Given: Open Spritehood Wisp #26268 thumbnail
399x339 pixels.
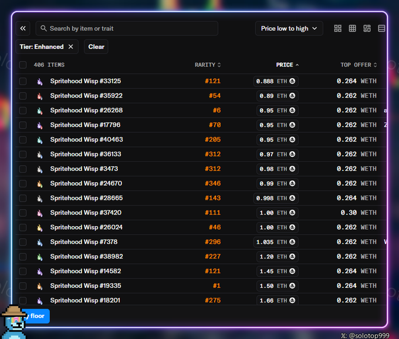Looking at the screenshot, I should coord(40,110).
